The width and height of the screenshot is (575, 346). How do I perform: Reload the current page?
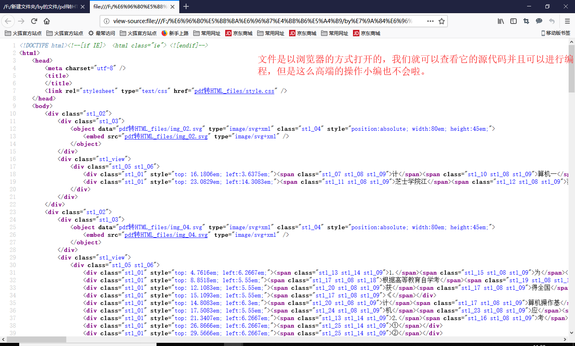[34, 21]
